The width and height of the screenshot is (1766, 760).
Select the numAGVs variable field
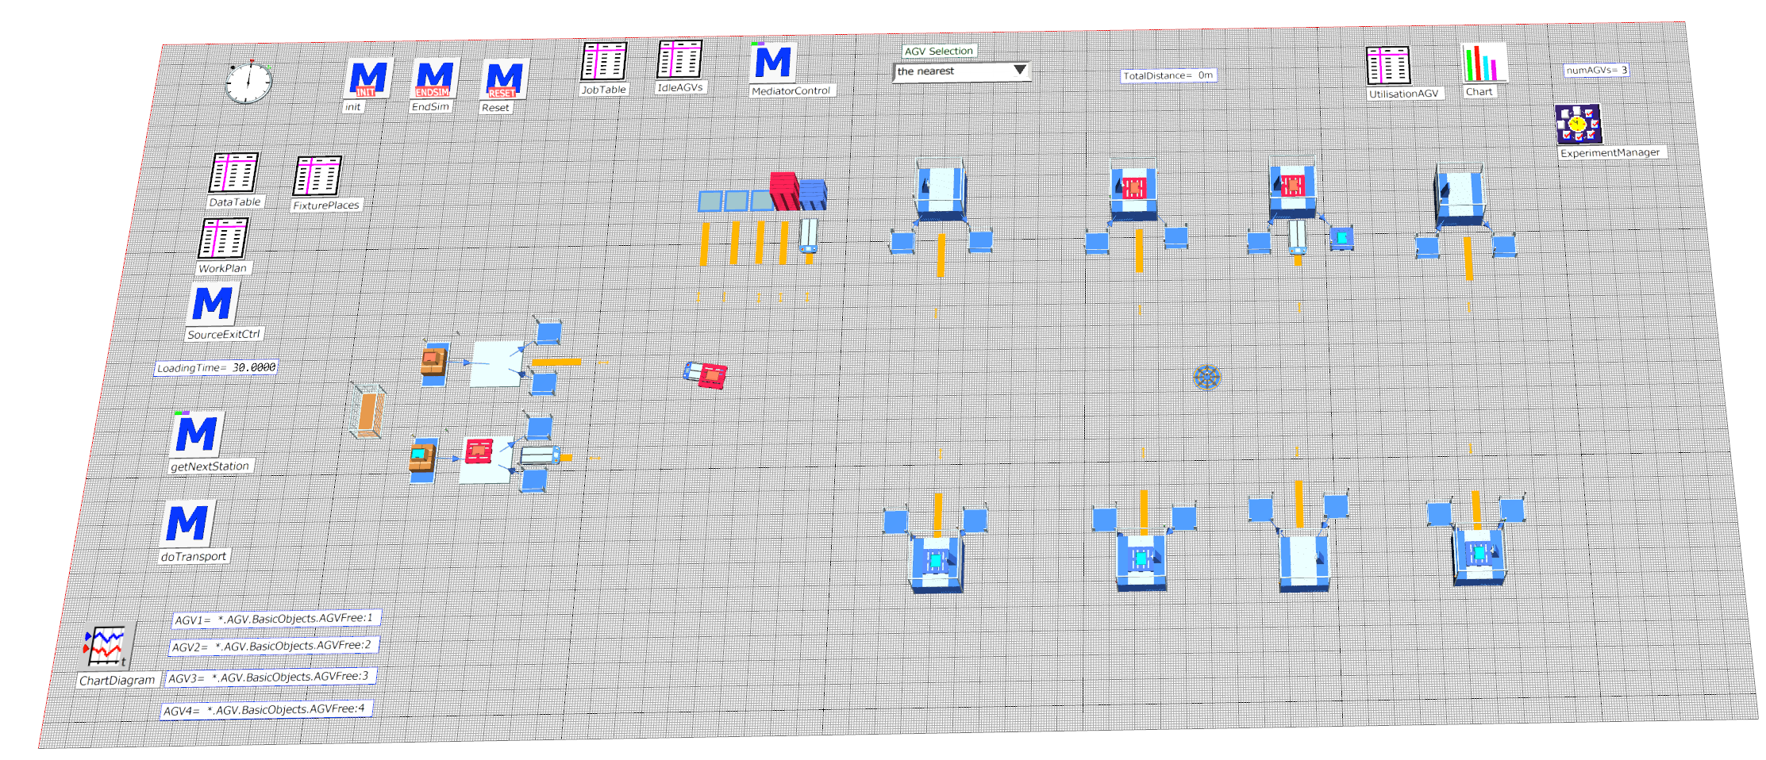point(1595,70)
